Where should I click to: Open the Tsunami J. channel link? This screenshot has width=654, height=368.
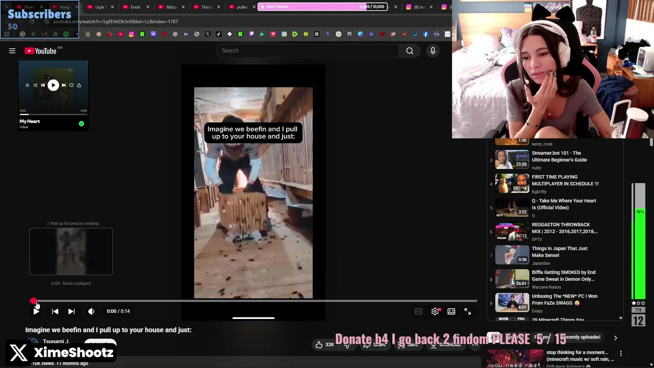pos(56,341)
